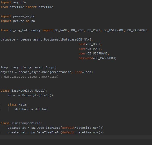Viewport: 152px width, 145px height.
Task: Click 'get_event_loop()' call
Action: [x=42, y=67]
